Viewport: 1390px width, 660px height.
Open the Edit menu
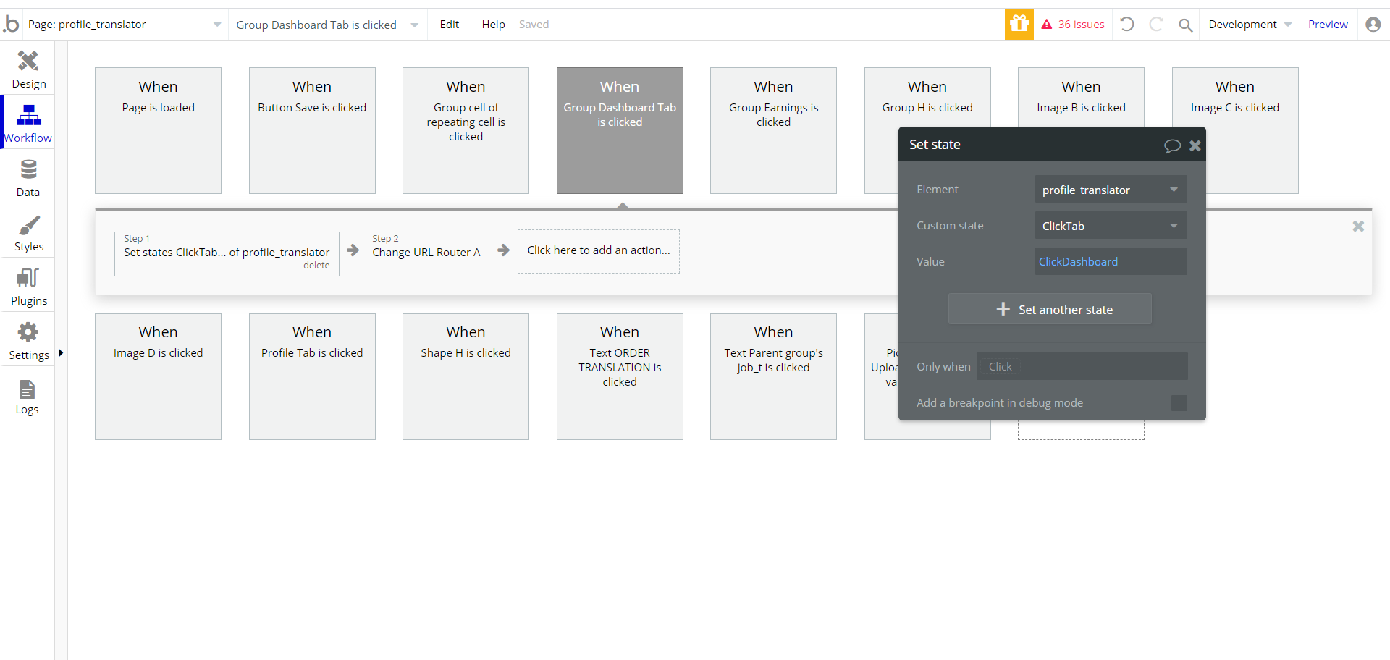pyautogui.click(x=449, y=25)
